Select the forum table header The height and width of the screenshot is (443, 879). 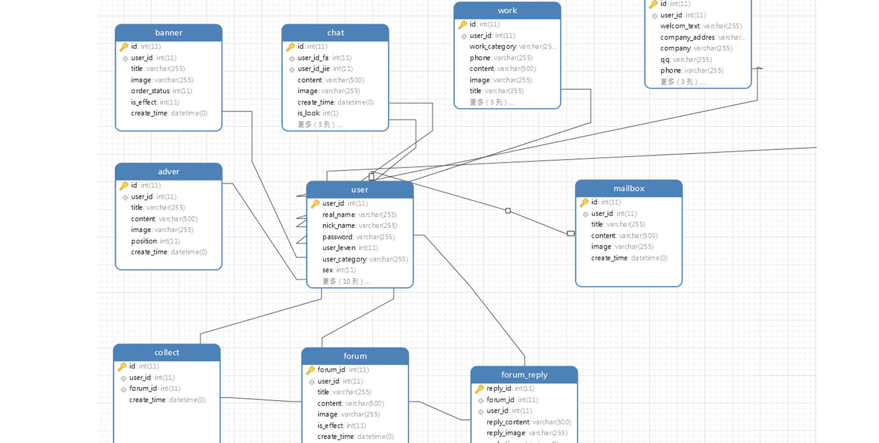(x=355, y=356)
